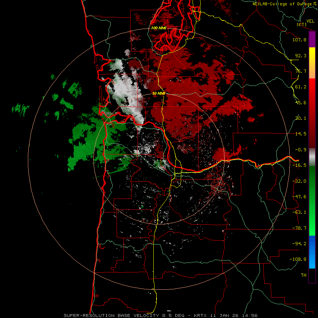The image size is (318, 318).
Task: Click the -78.7 value on the velocity scale
Action: point(299,228)
